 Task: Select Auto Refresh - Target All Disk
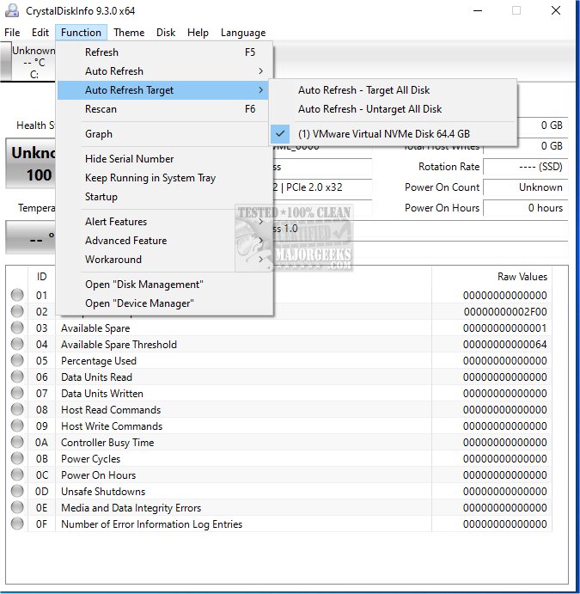(x=363, y=90)
